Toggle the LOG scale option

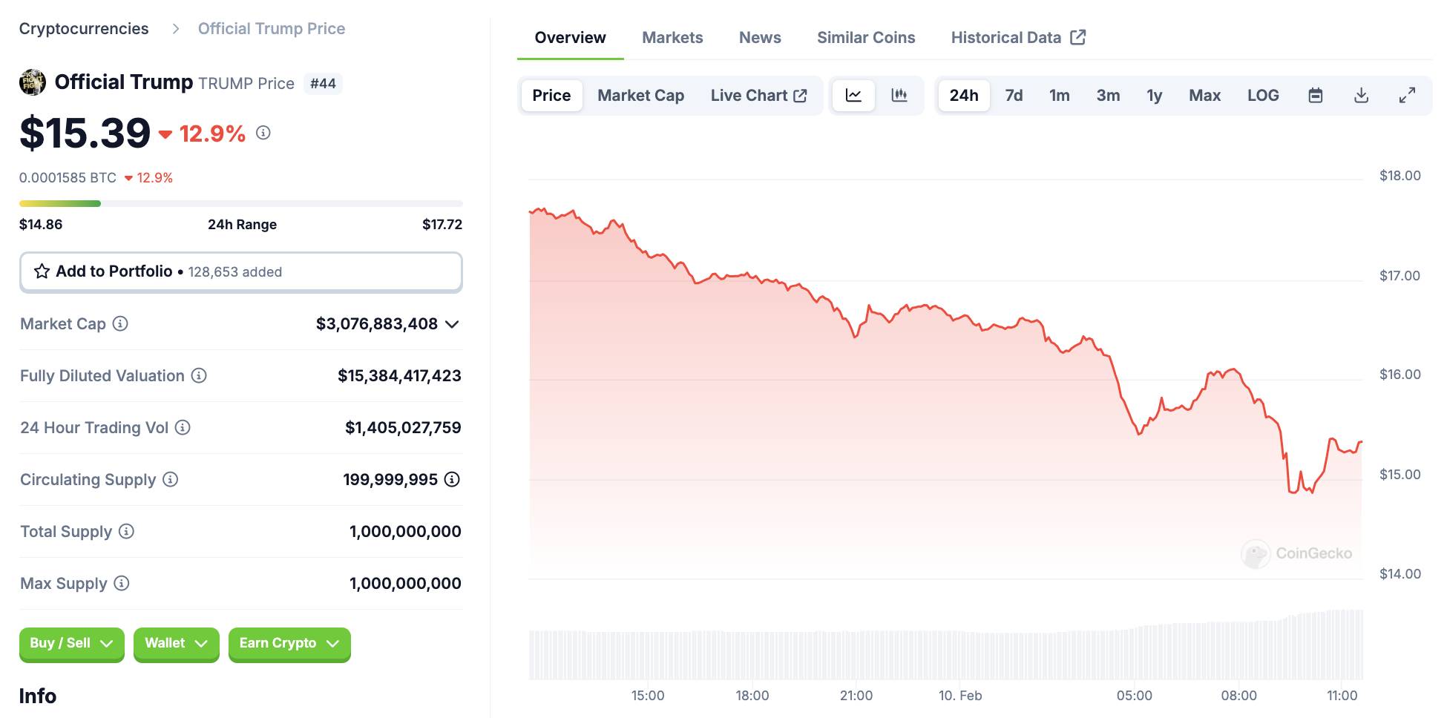[1263, 96]
